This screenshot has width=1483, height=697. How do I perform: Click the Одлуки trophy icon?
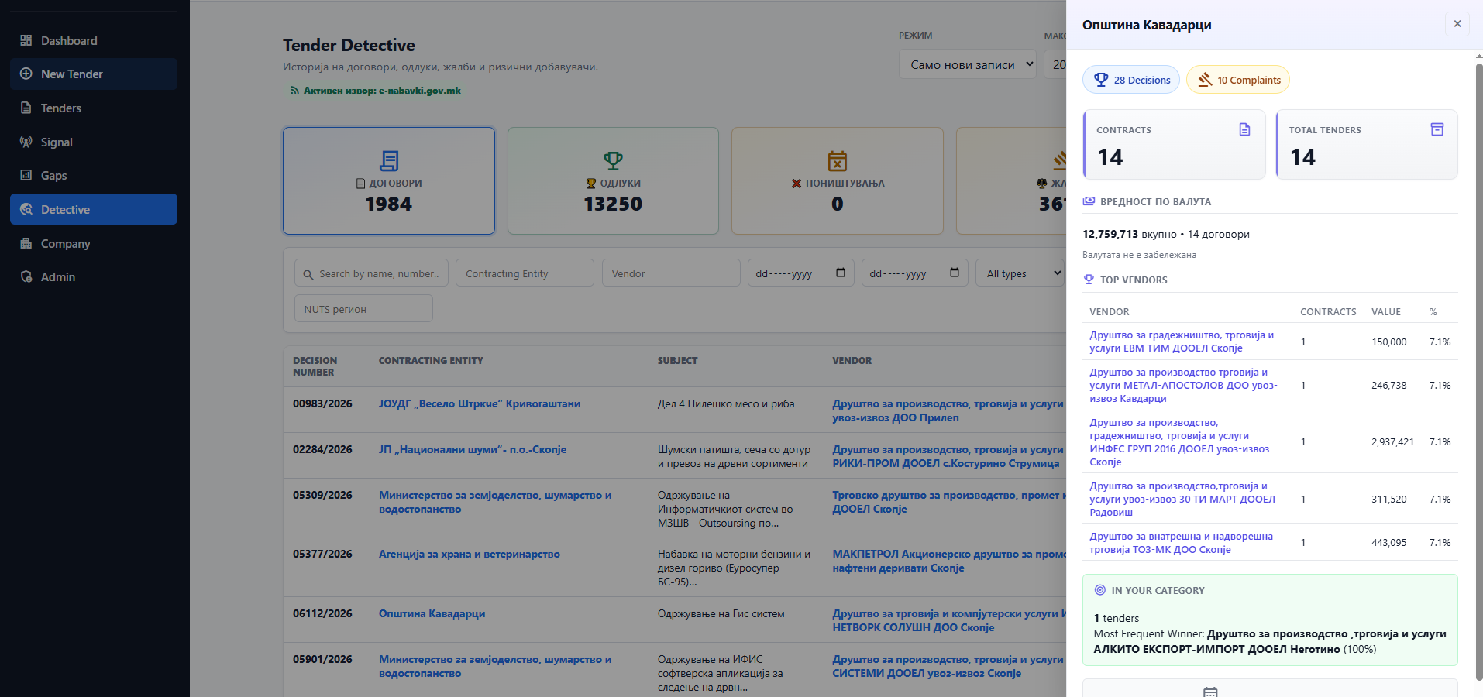pos(613,161)
